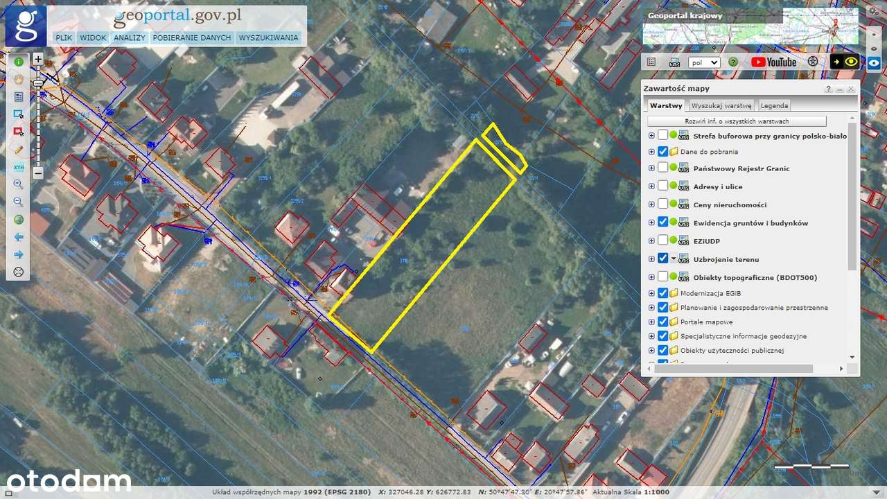Select the map information tool

(19, 61)
